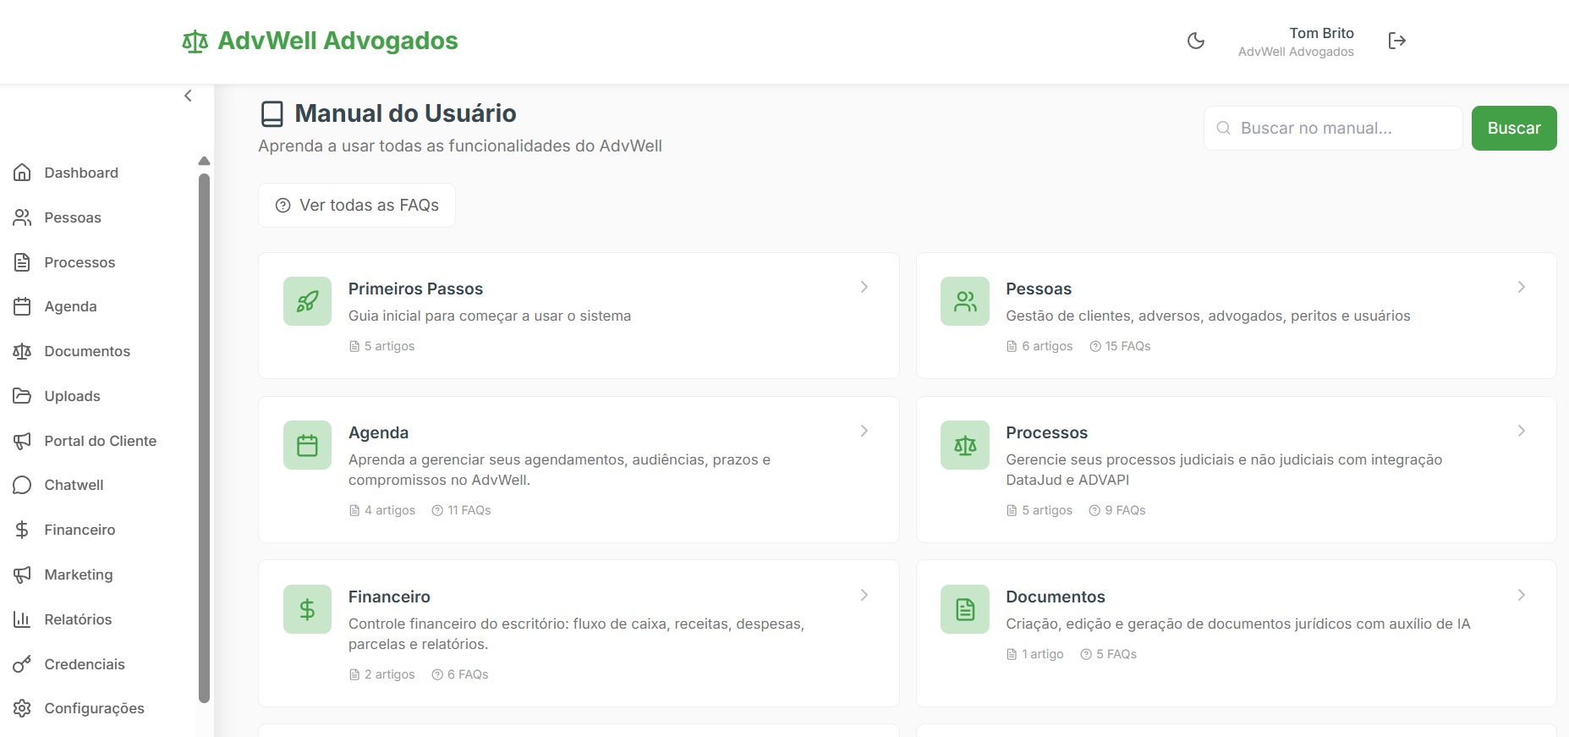
Task: Expand the Financeiro card chevron
Action: (x=864, y=595)
